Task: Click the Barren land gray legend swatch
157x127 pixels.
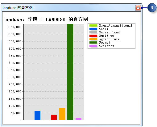Action: [x=93, y=32]
